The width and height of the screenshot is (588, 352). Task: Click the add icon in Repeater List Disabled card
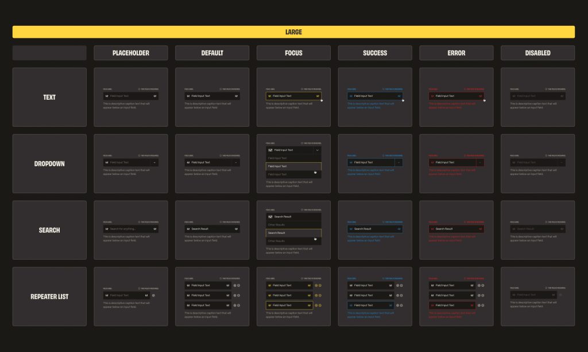pyautogui.click(x=560, y=295)
